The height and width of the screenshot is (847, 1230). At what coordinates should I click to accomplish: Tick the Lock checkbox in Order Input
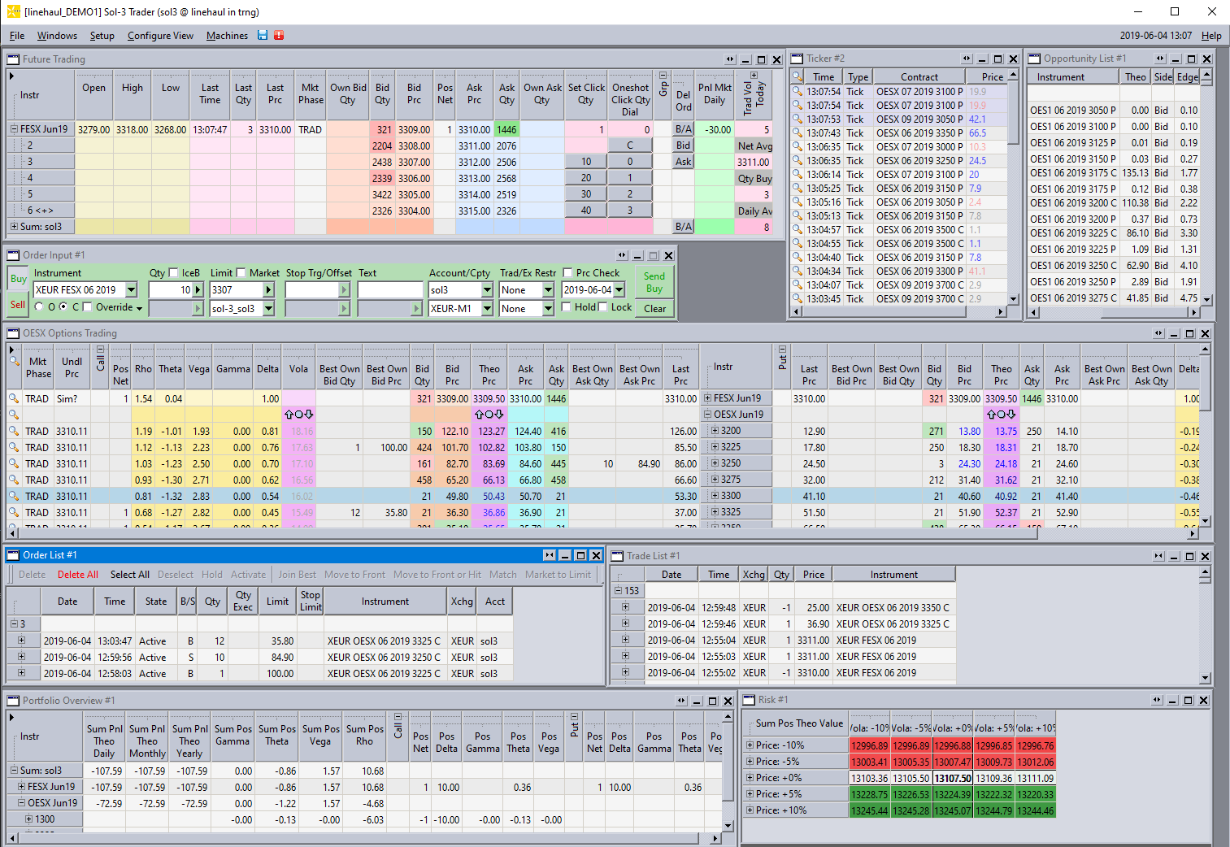pyautogui.click(x=602, y=307)
